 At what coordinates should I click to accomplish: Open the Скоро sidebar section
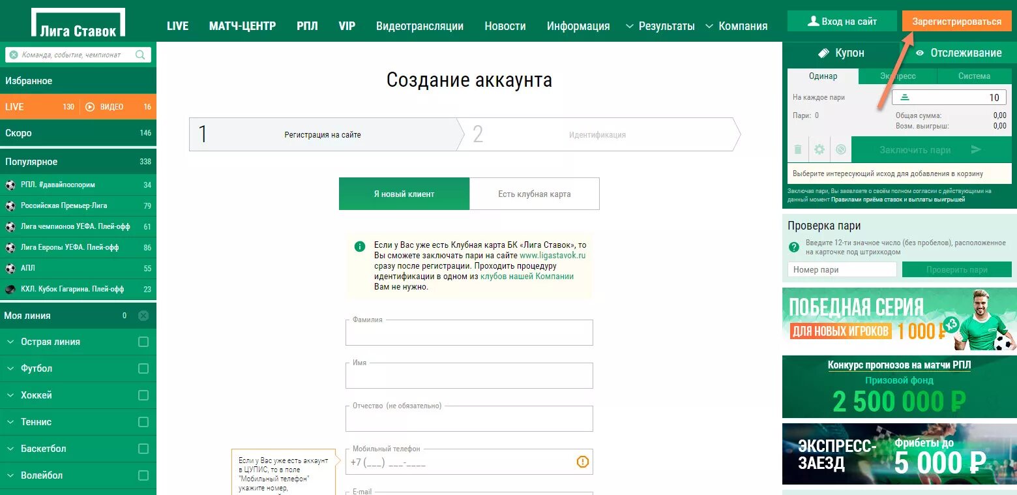(x=78, y=133)
